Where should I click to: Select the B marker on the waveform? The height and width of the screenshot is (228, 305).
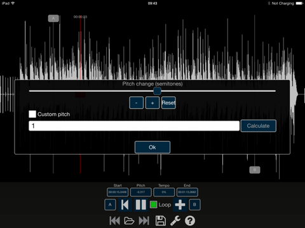point(255,170)
